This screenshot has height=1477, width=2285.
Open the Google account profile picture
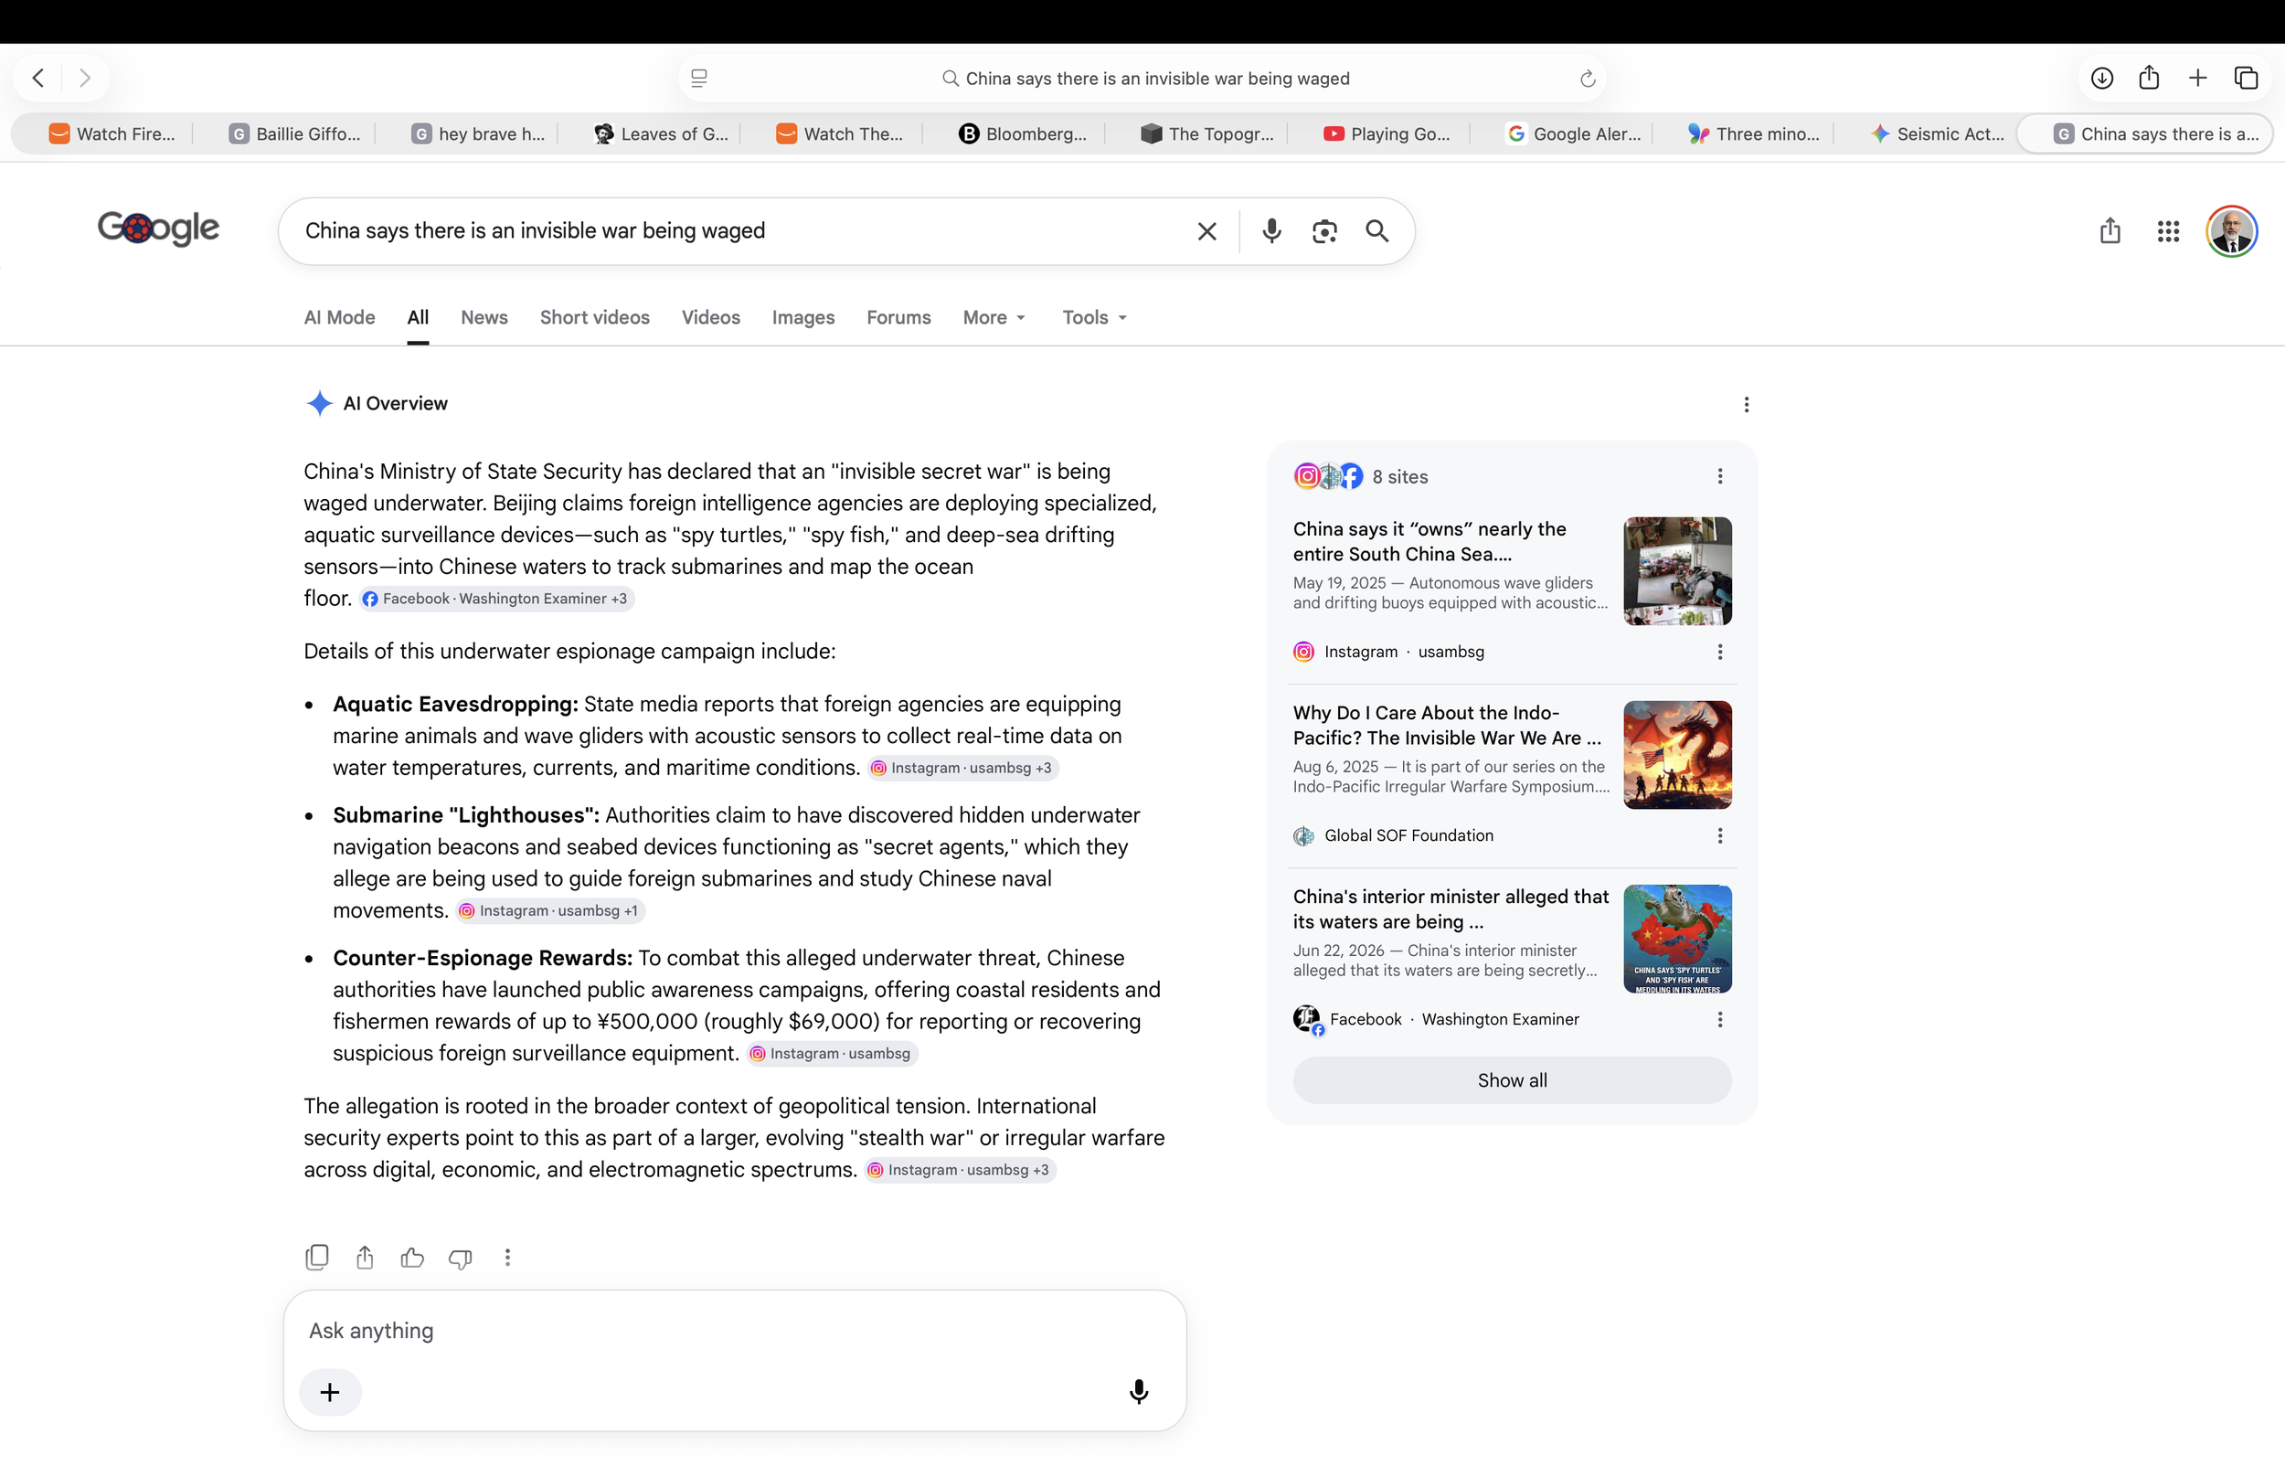pos(2231,231)
